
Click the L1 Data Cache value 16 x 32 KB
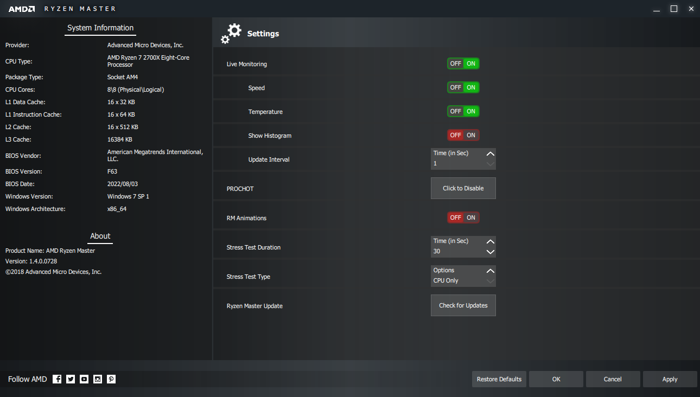click(121, 102)
